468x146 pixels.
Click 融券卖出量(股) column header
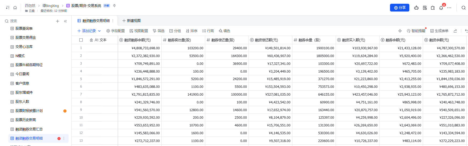click(x=183, y=40)
